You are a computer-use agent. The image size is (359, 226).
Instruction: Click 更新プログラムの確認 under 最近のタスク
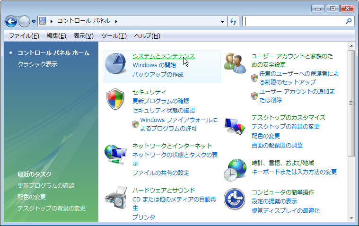tap(46, 185)
